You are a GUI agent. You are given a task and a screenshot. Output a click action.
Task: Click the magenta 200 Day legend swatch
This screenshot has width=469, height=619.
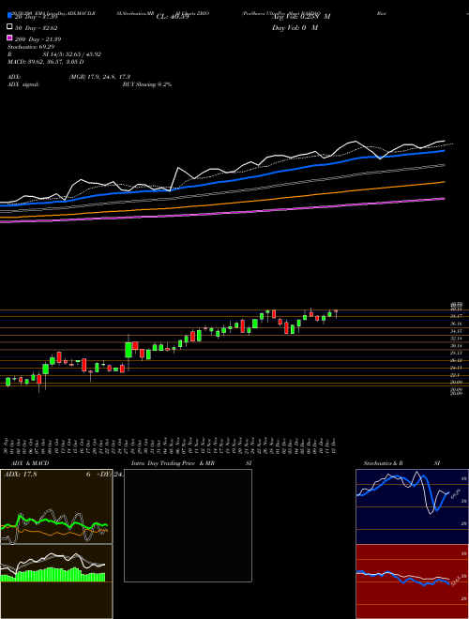[9, 38]
